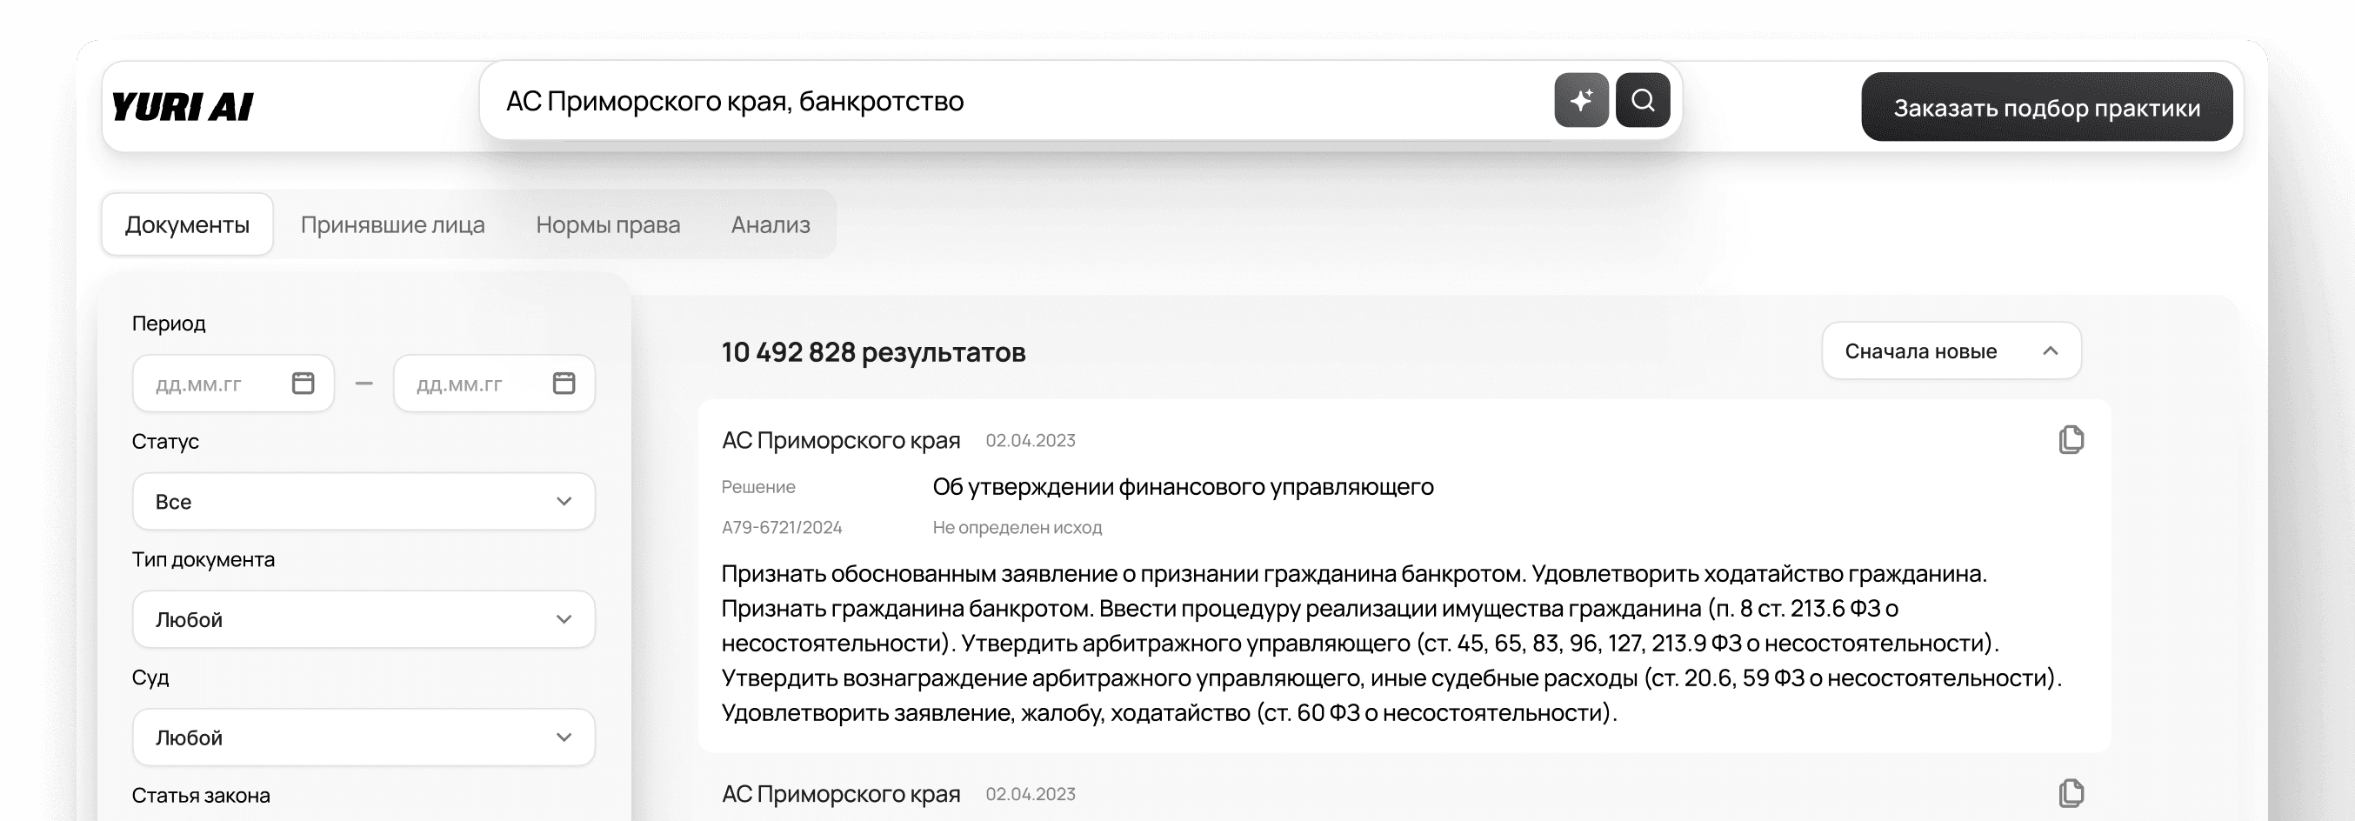Viewport: 2355px width, 821px height.
Task: Select the Документы tab
Action: (188, 225)
